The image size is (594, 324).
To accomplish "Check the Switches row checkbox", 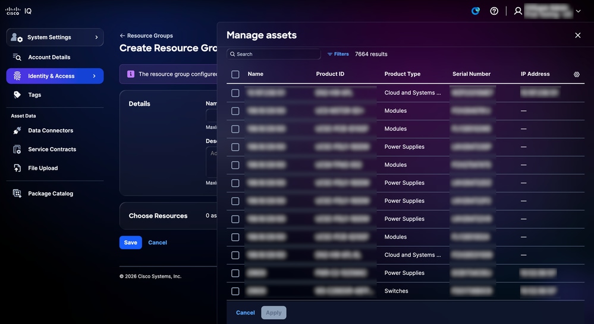I will [x=235, y=291].
